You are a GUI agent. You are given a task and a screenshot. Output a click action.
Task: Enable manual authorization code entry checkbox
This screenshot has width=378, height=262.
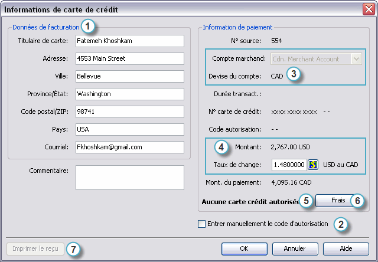coord(202,224)
